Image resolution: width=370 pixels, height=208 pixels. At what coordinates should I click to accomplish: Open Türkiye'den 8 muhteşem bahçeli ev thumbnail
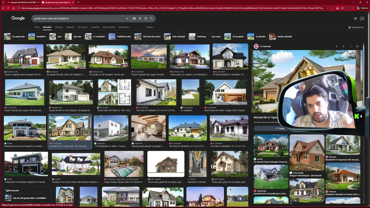point(26,164)
